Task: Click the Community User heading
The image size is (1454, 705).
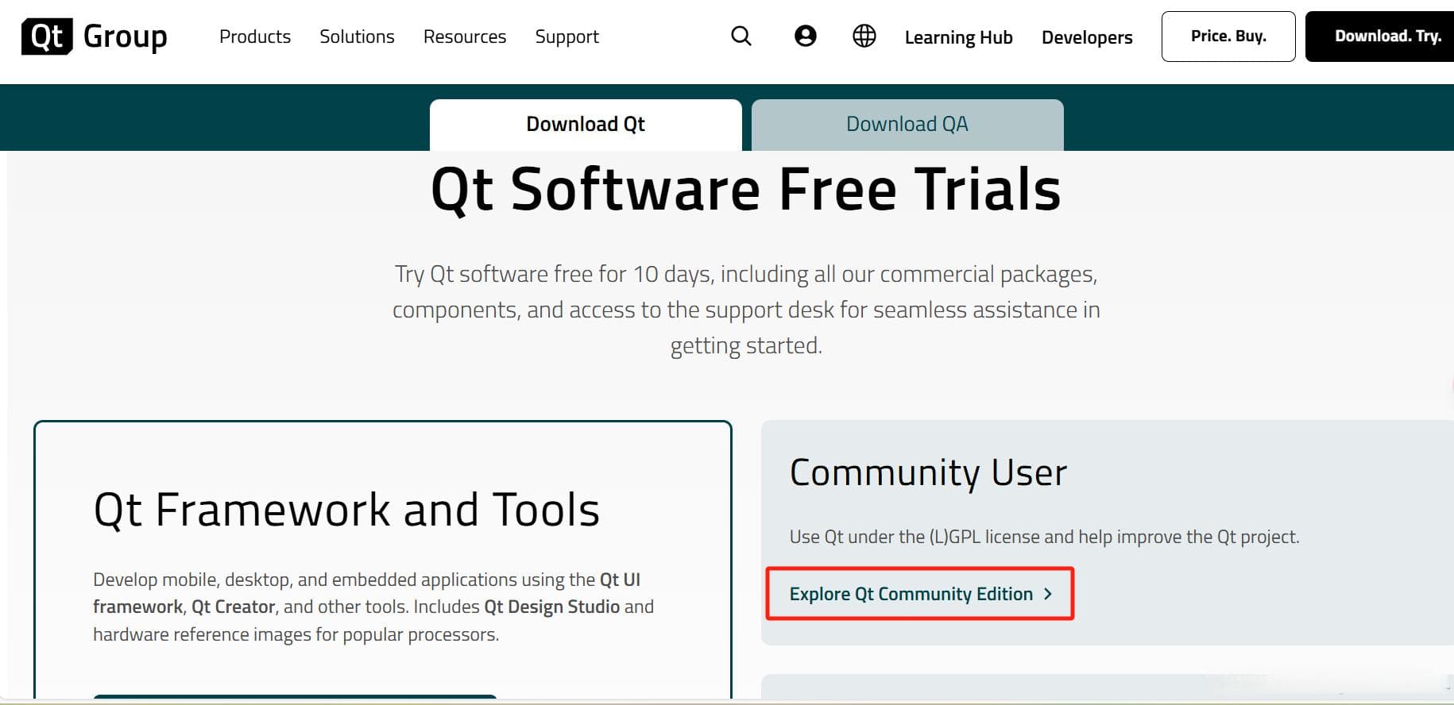Action: [x=928, y=472]
